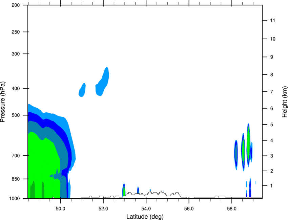The image size is (288, 220).
Task: Pick the 5 km height label
Action: pyautogui.click(x=272, y=125)
